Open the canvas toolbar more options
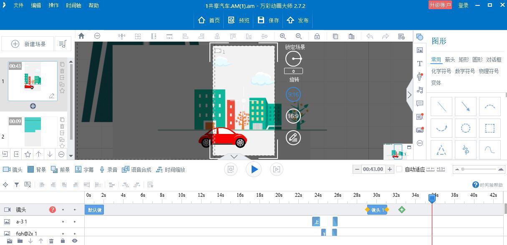The height and width of the screenshot is (245, 507). point(97,36)
